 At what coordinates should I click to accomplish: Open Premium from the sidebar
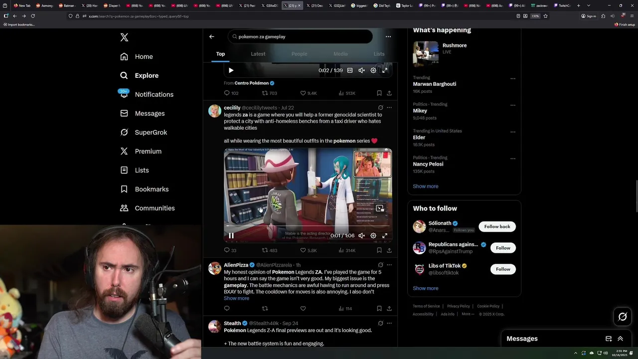point(141,151)
